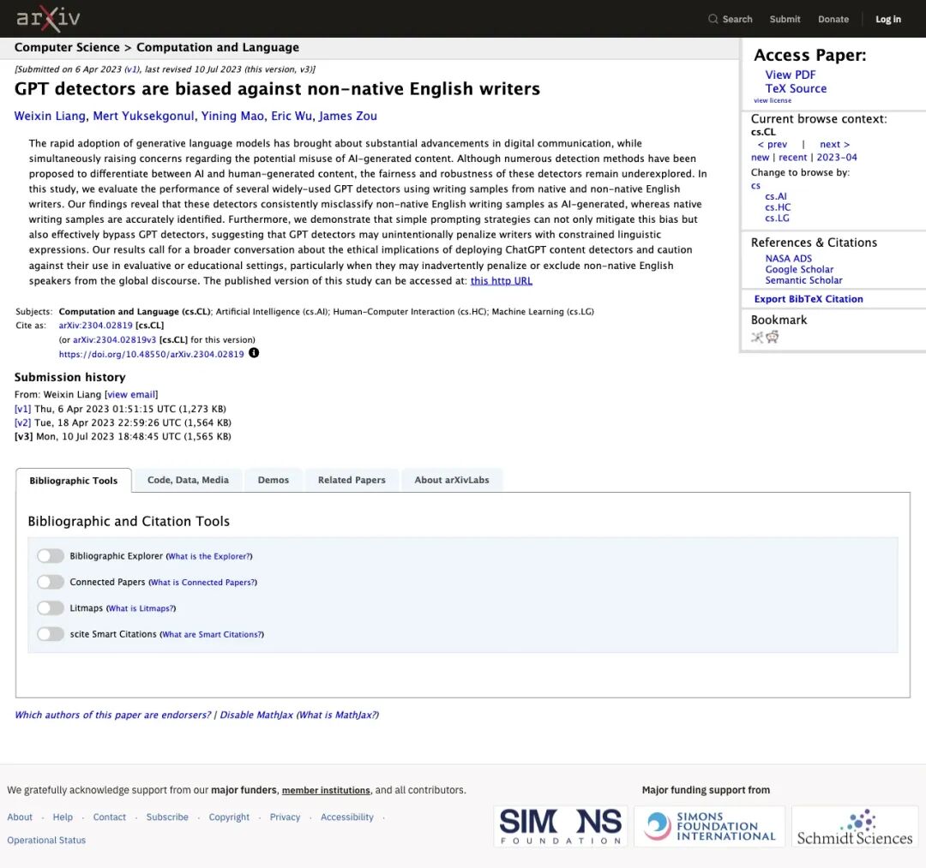Click 'What is Connected Papers?' link
Screen dimensions: 926x868
click(x=202, y=582)
